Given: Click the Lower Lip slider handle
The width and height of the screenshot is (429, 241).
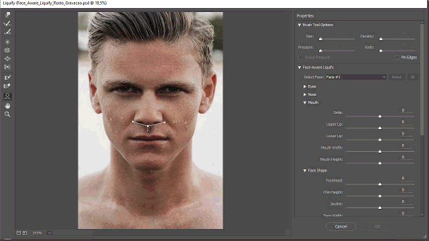Looking at the screenshot, I should tap(380, 140).
